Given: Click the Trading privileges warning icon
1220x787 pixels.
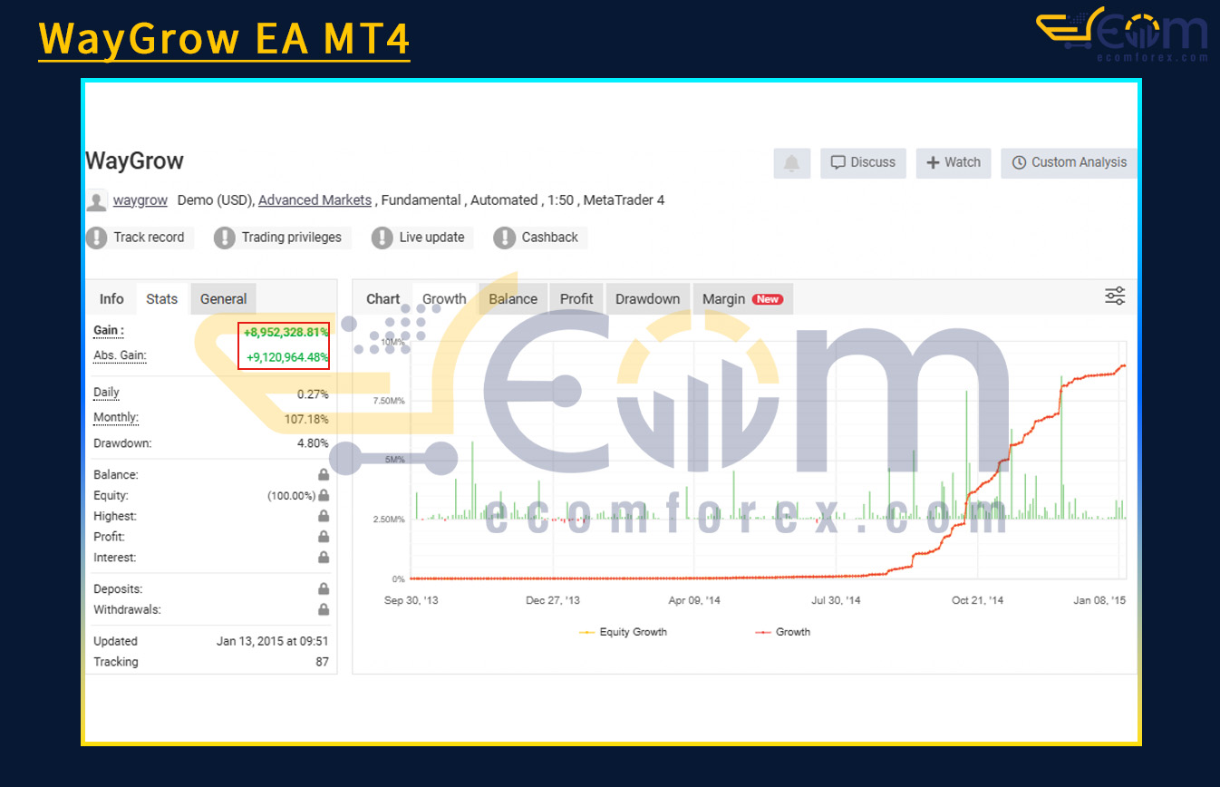Looking at the screenshot, I should (x=225, y=238).
